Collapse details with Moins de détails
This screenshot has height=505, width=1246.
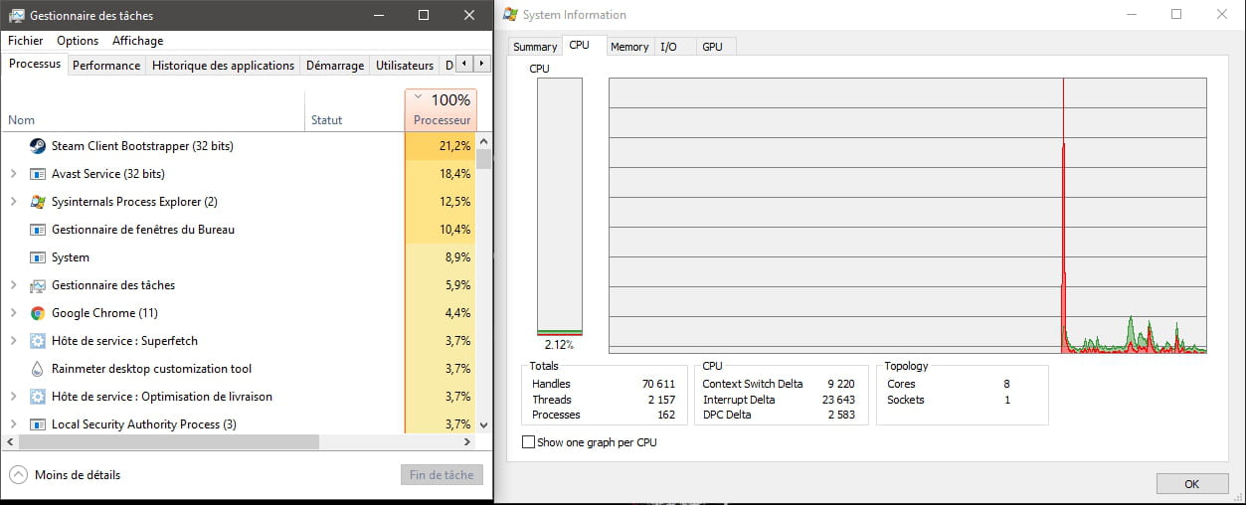pos(66,475)
